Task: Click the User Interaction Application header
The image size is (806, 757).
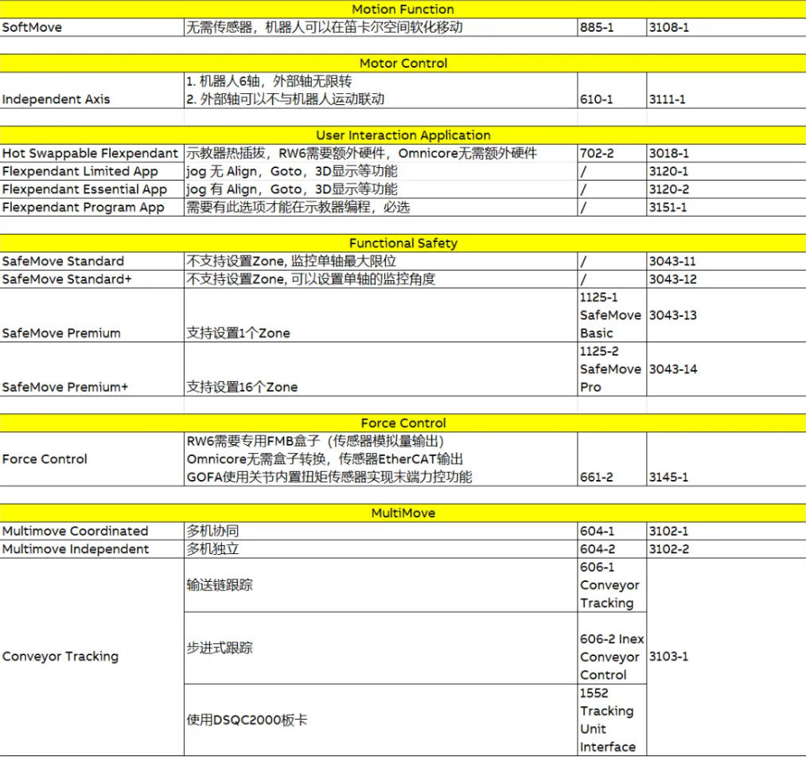Action: pos(403,135)
